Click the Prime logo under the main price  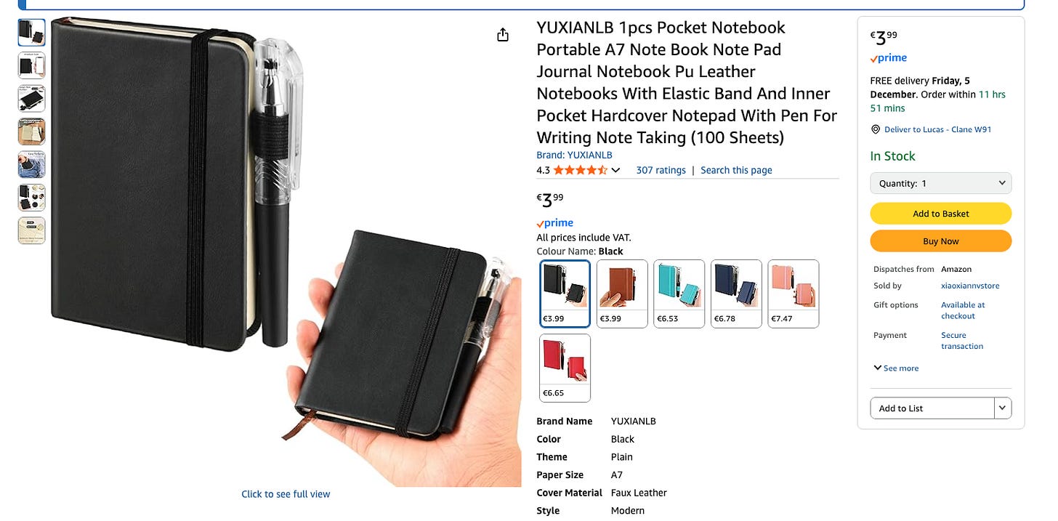click(555, 223)
